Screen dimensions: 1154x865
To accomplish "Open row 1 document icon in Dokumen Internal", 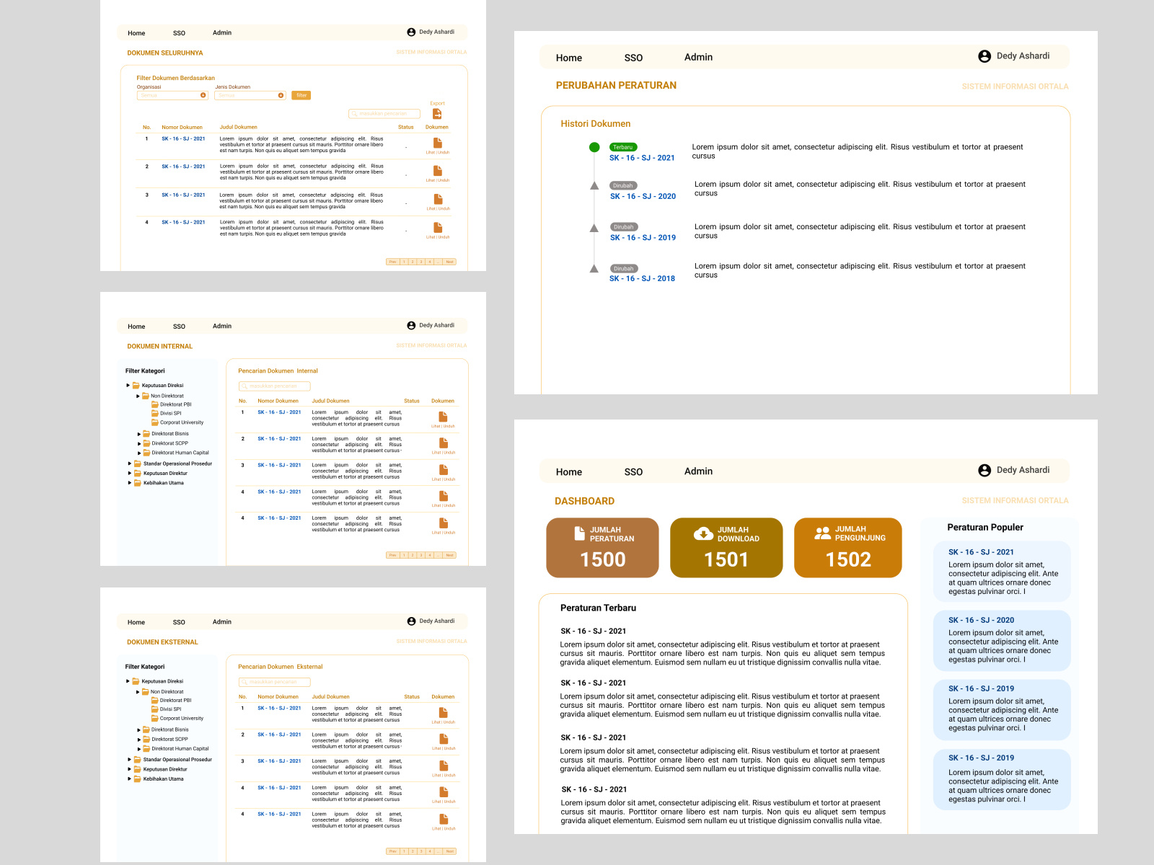I will 443,417.
